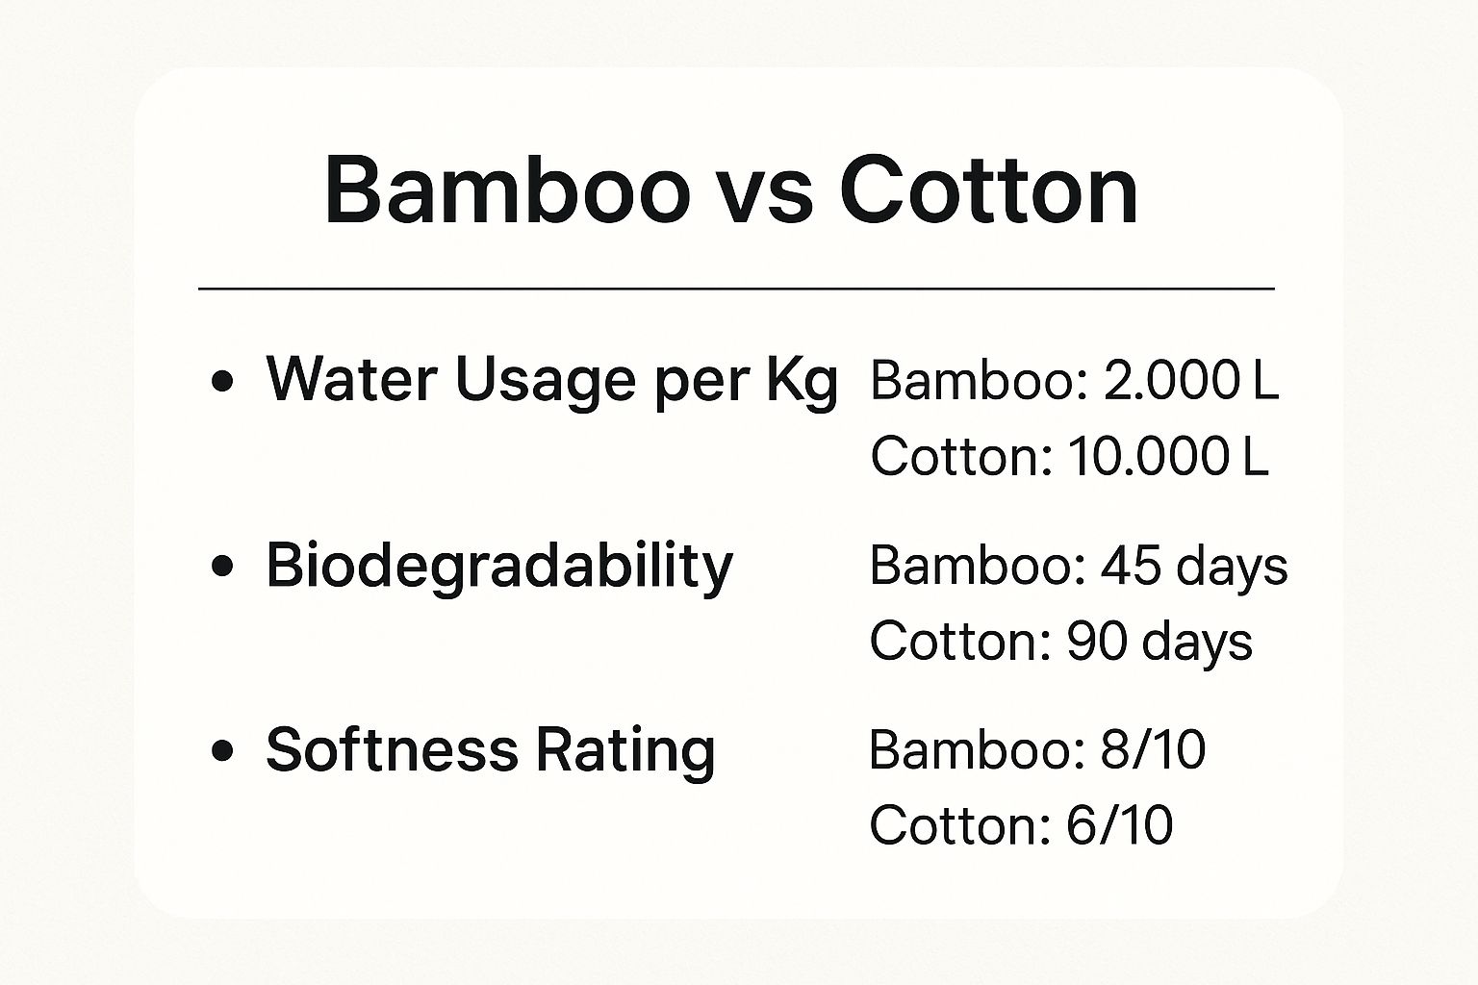Click the bullet before Water Usage per Kg
The width and height of the screenshot is (1478, 985).
point(222,383)
